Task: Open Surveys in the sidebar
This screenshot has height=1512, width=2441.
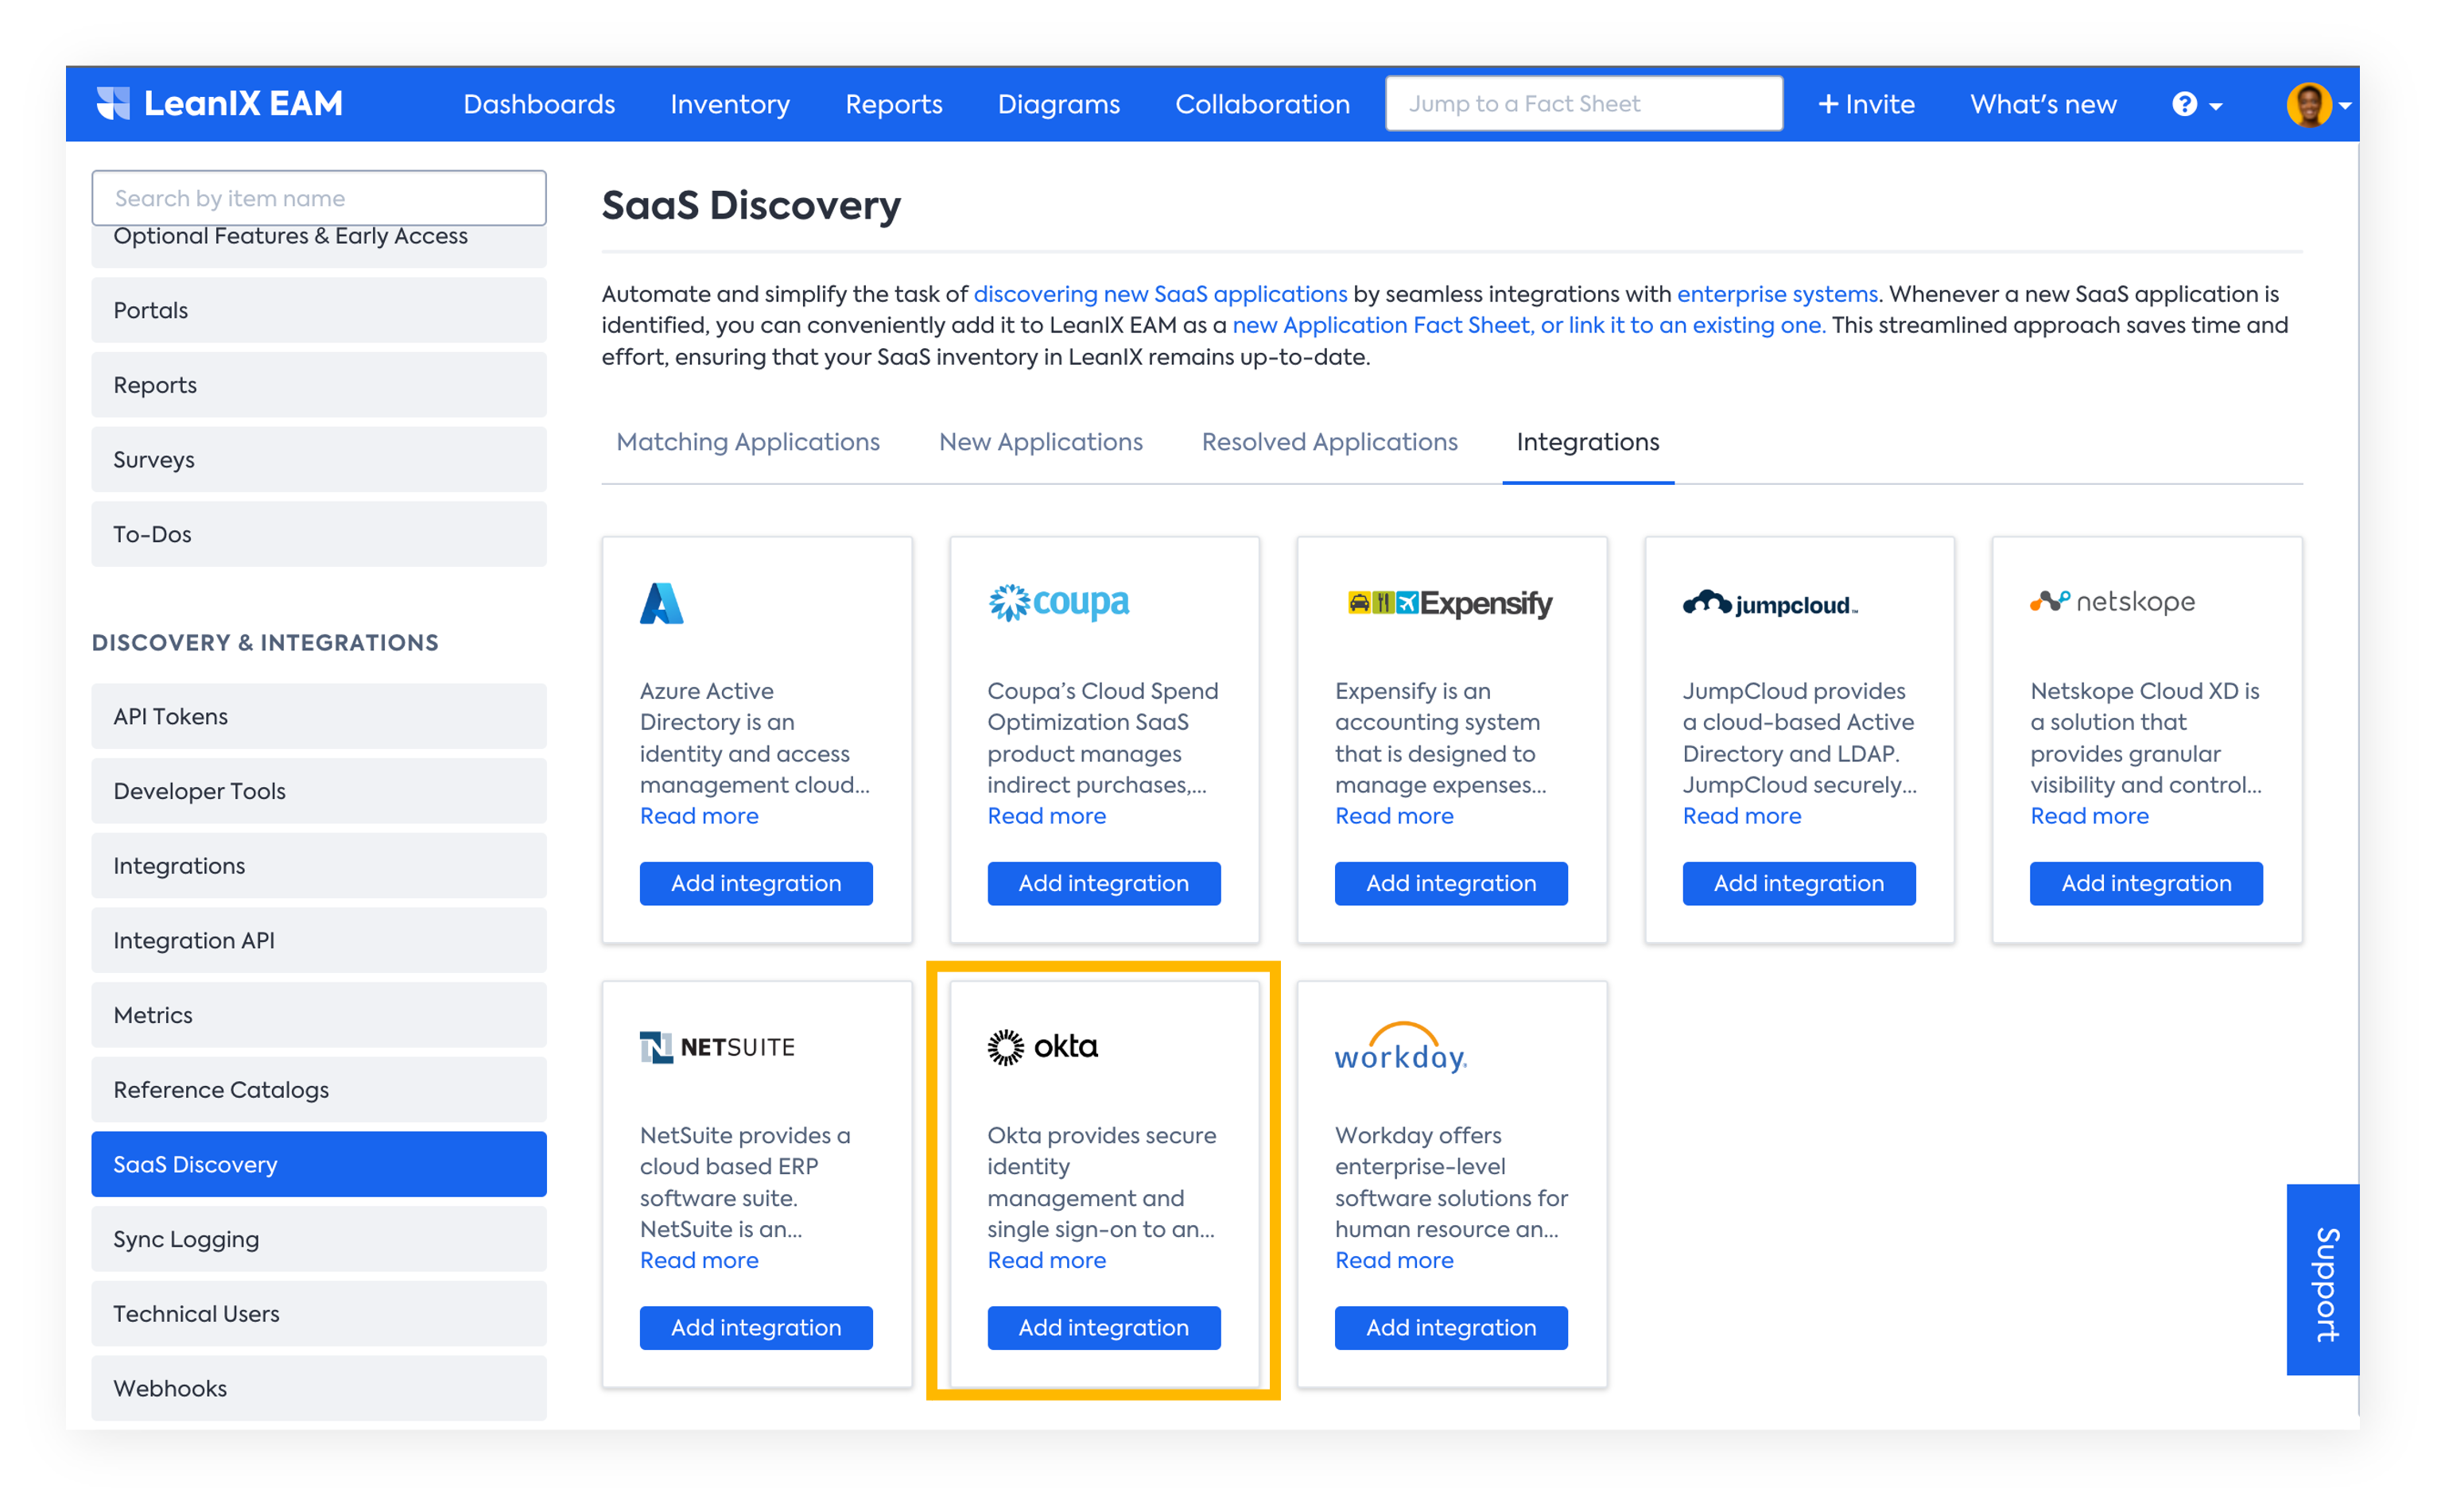Action: 319,459
